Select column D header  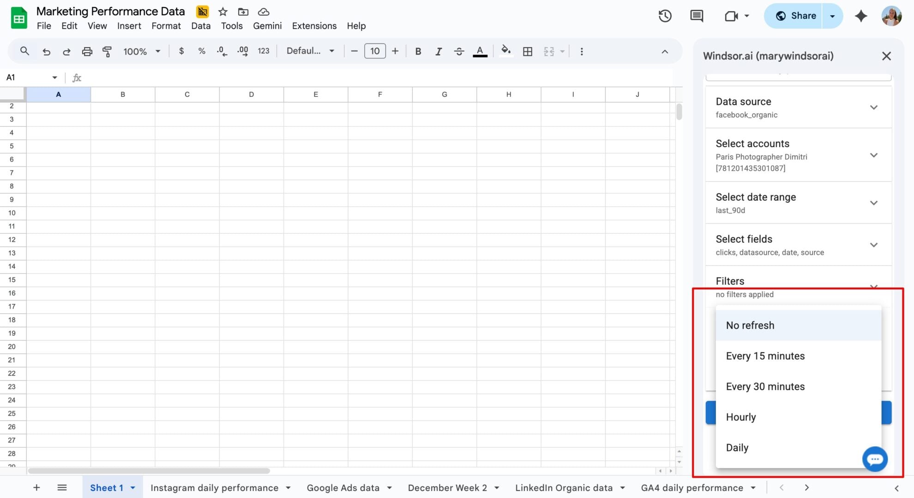[x=252, y=94]
